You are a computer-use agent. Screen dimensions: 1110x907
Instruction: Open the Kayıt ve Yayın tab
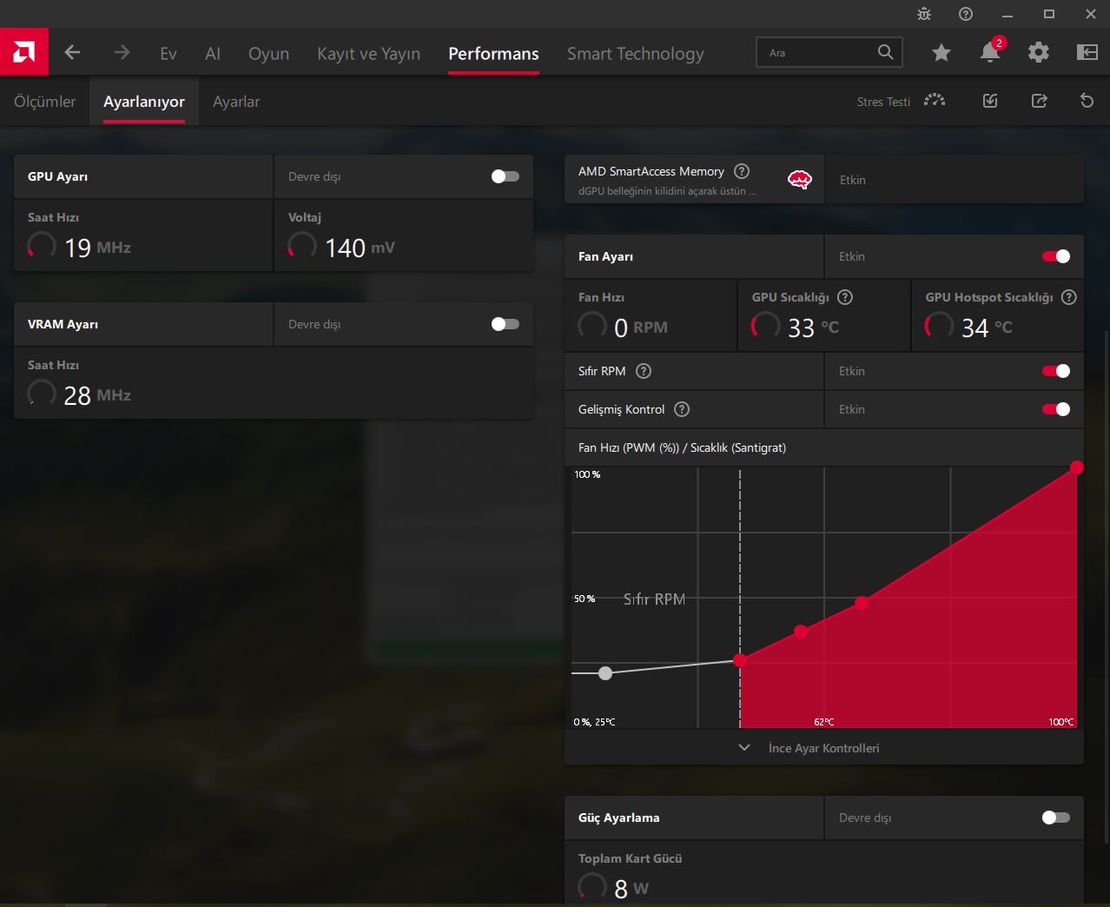[x=368, y=54]
